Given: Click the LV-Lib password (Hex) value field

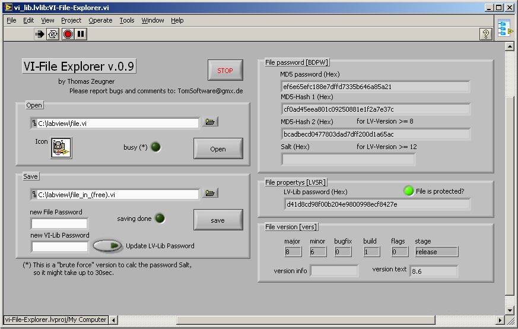Looking at the screenshot, I should 377,204.
